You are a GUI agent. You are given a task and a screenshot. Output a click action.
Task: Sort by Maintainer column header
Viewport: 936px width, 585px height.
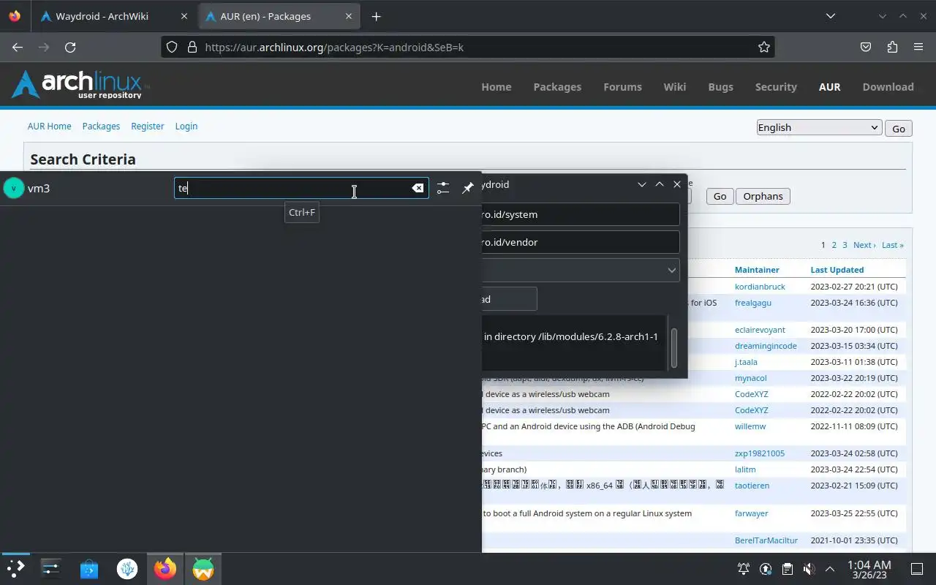[757, 270]
